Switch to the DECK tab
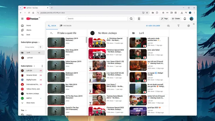This screenshot has width=215, height=121. point(52,26)
